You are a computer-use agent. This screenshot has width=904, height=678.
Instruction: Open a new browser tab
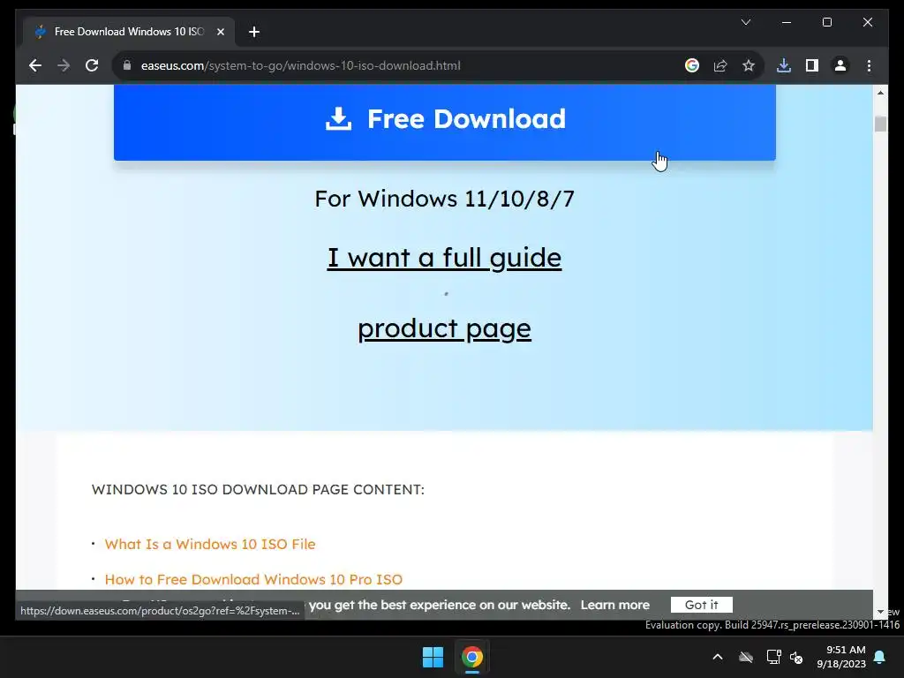pos(254,33)
